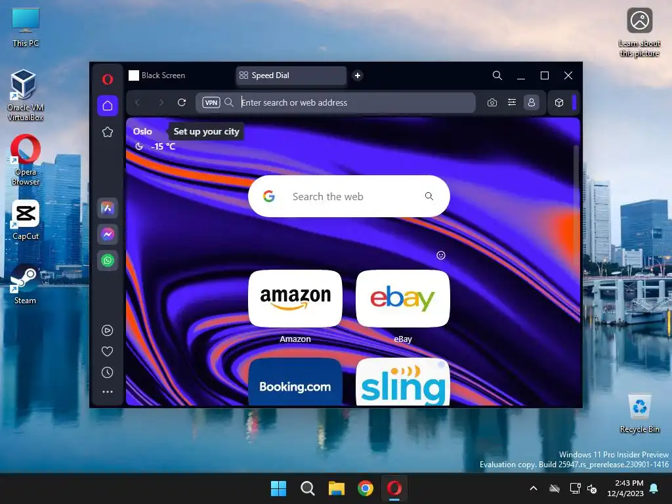Viewport: 672px width, 504px height.
Task: Open notifications bell in taskbar
Action: 654,488
